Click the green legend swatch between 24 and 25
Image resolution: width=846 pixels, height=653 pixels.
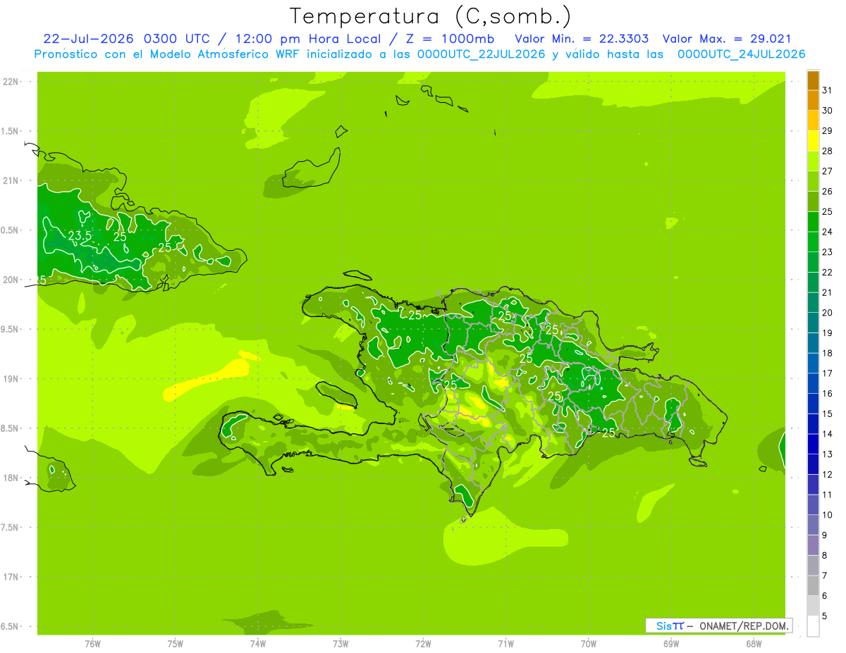tap(813, 222)
